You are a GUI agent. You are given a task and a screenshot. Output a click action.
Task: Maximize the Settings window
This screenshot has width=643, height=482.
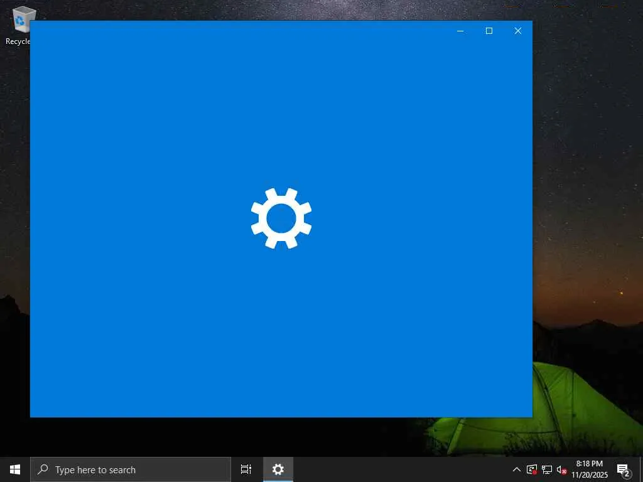pos(489,31)
